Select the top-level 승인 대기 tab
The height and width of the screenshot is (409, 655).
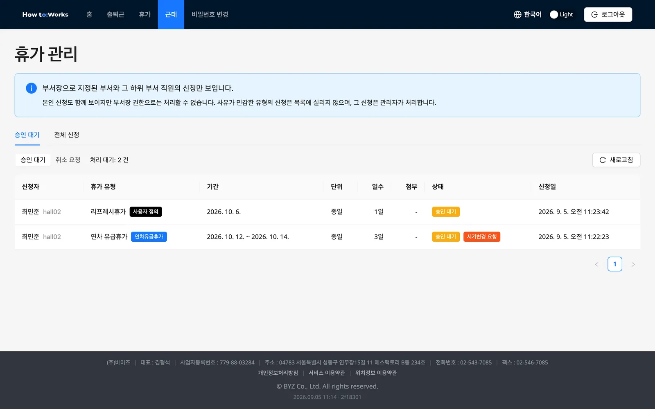[x=27, y=135]
